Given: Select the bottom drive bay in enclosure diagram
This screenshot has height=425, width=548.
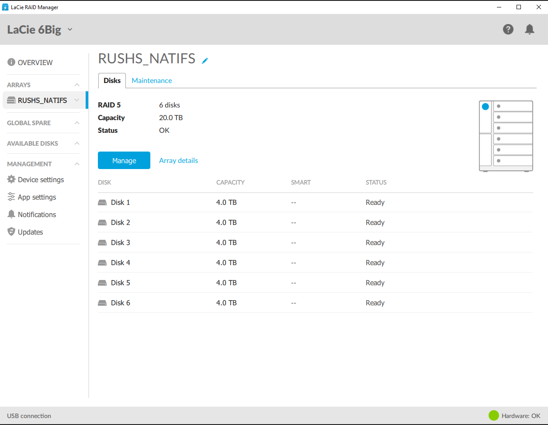Looking at the screenshot, I should click(x=513, y=161).
